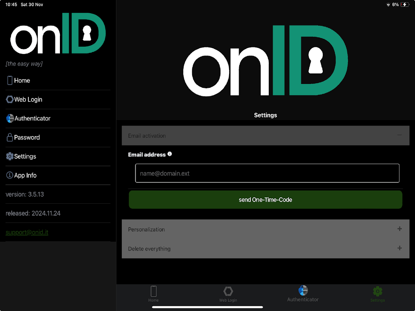This screenshot has height=311, width=415.
Task: Click the [the easy way] tagline
Action: click(24, 64)
